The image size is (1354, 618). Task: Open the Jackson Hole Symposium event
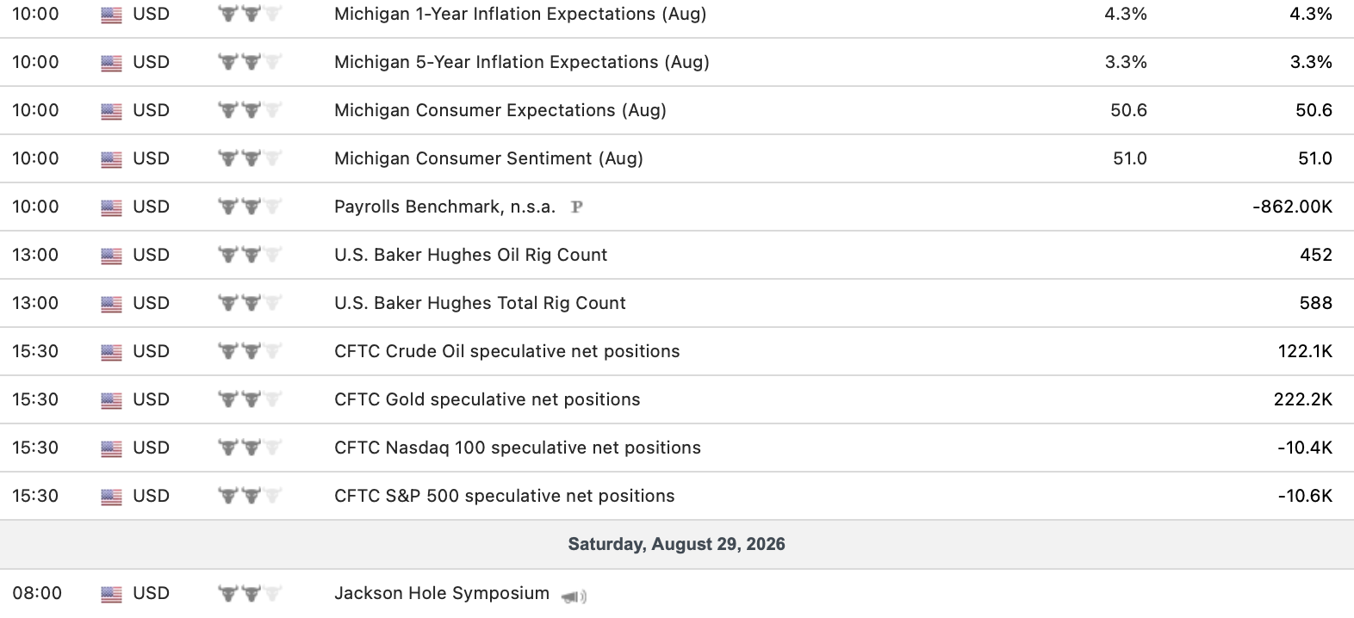pos(442,593)
